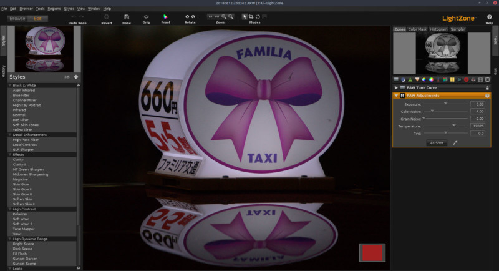Toggle the History side panel tab
The height and width of the screenshot is (271, 499).
(4, 71)
